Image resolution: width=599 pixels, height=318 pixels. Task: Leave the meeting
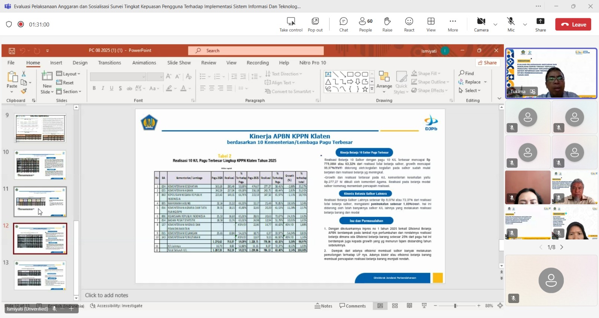(573, 25)
